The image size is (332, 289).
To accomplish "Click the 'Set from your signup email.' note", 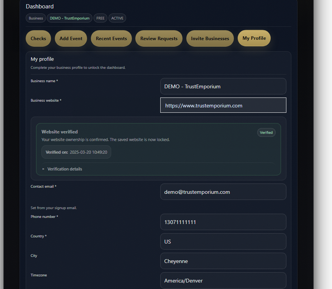I will coord(54,208).
